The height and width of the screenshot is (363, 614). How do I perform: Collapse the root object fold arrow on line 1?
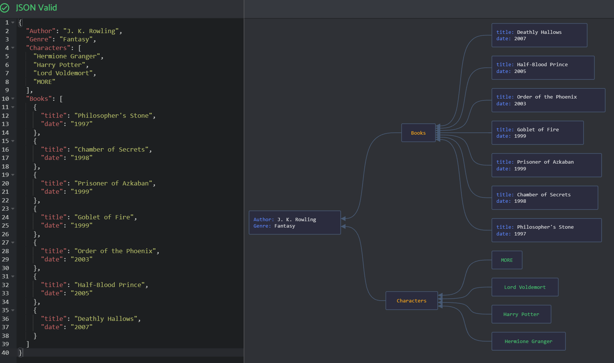tap(13, 23)
